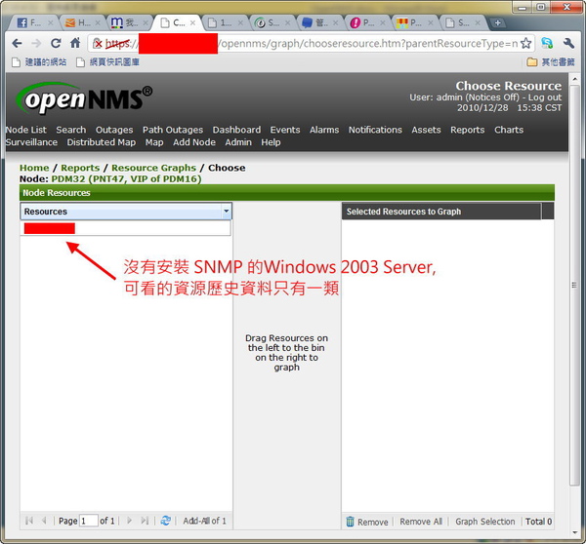Open the Resources dropdown arrow
The image size is (586, 544).
(x=227, y=212)
